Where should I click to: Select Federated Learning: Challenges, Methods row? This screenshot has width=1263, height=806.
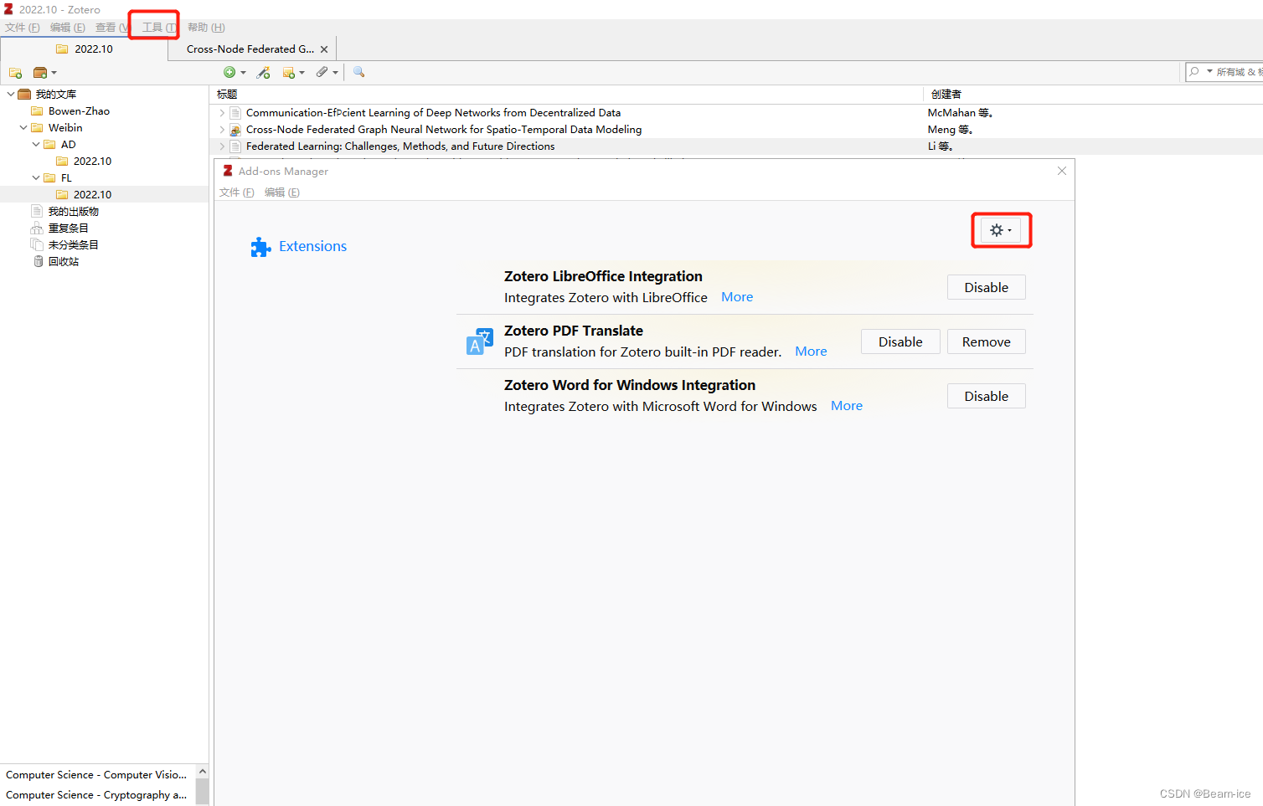coord(736,146)
